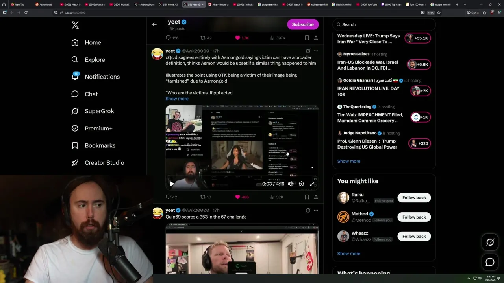Click browser Sign in button

pos(473,13)
